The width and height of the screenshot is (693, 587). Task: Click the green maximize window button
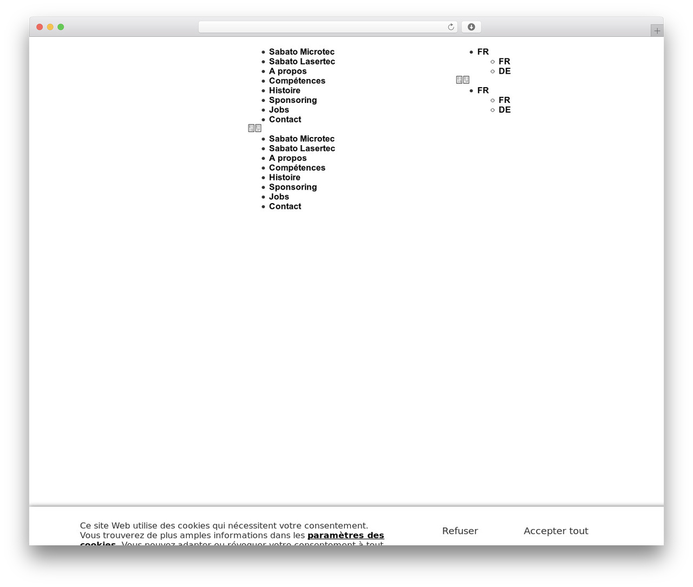point(61,27)
